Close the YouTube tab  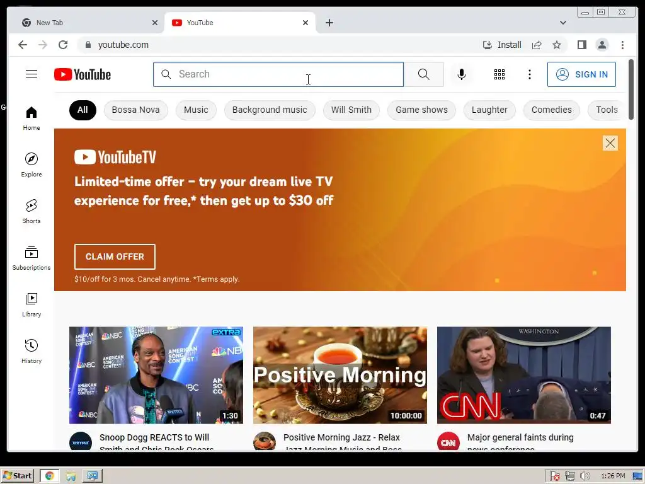coord(305,23)
